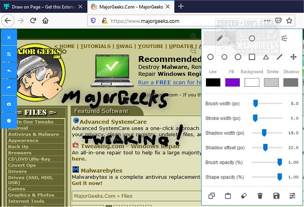The height and width of the screenshot is (207, 304).
Task: Select the eraser tool
Action: tap(244, 196)
